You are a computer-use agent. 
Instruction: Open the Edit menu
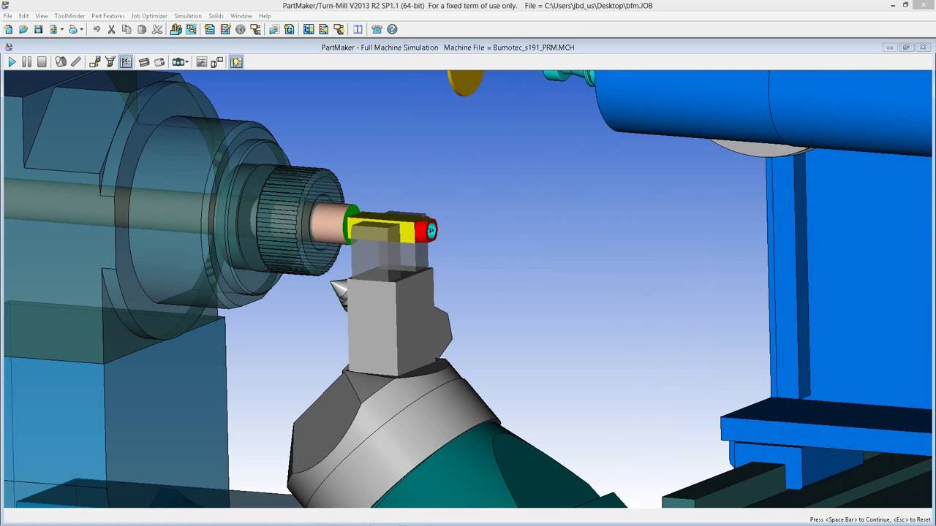click(24, 15)
